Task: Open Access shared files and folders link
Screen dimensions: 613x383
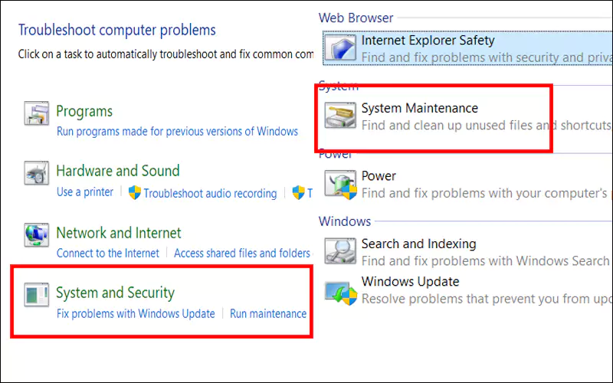Action: pos(242,254)
